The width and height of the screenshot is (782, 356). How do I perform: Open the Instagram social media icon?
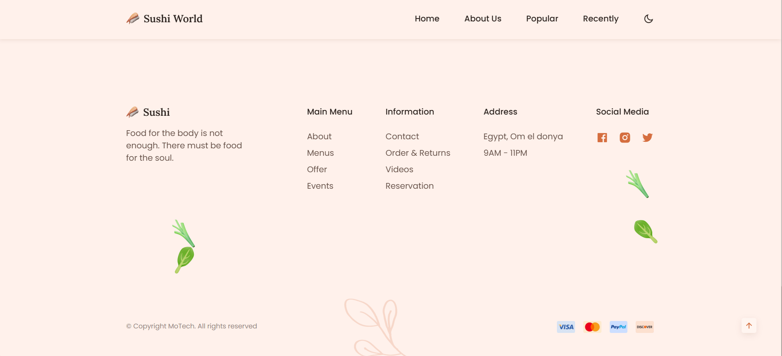(x=625, y=138)
